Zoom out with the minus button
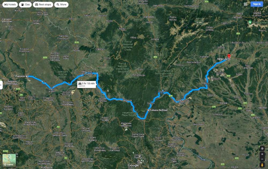Image resolution: width=268 pixels, height=169 pixels. [262, 159]
